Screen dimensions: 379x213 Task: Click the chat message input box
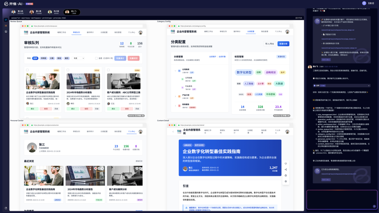(342, 199)
